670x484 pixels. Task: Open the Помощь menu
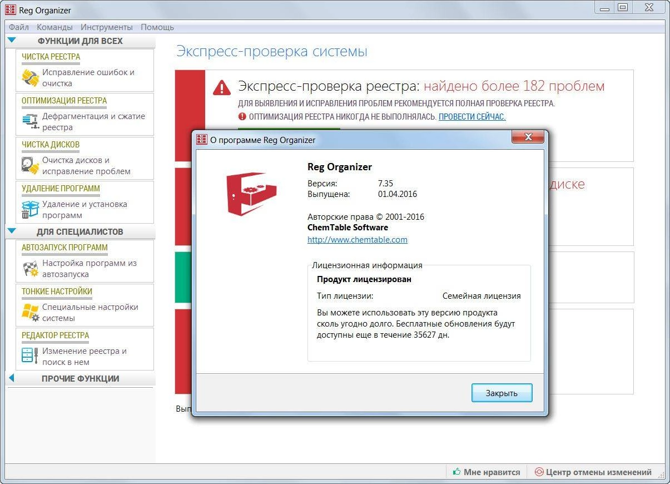[157, 27]
